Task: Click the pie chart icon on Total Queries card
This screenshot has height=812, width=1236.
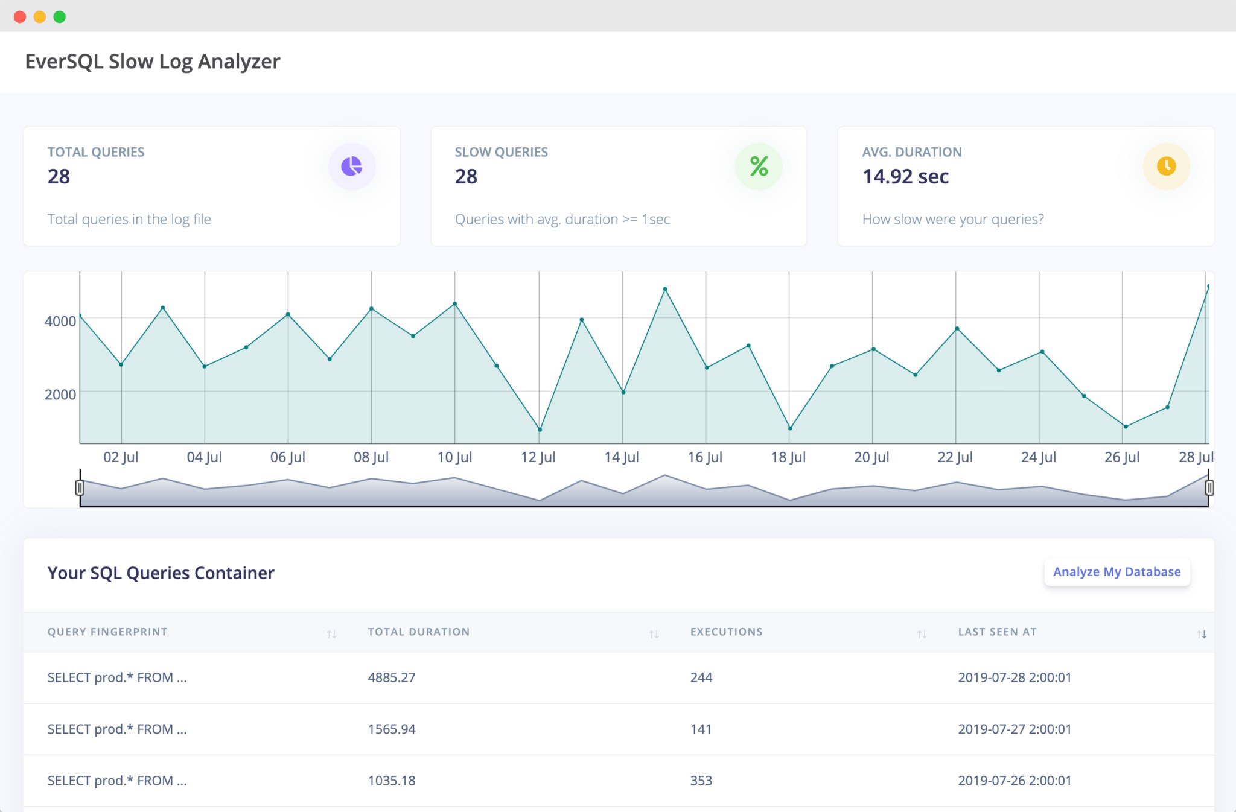Action: click(x=352, y=166)
